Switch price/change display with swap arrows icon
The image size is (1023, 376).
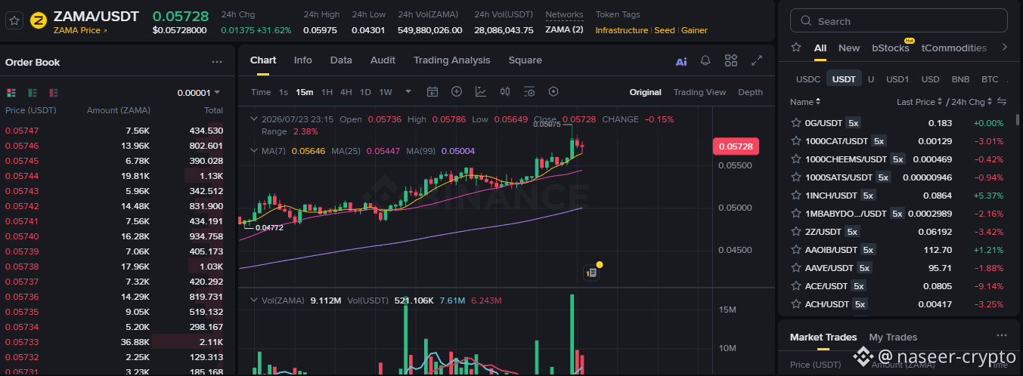(1002, 101)
